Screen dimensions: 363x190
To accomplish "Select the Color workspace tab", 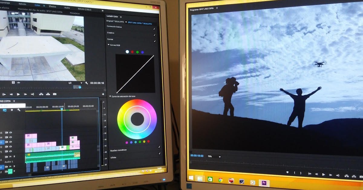I will pyautogui.click(x=38, y=5).
